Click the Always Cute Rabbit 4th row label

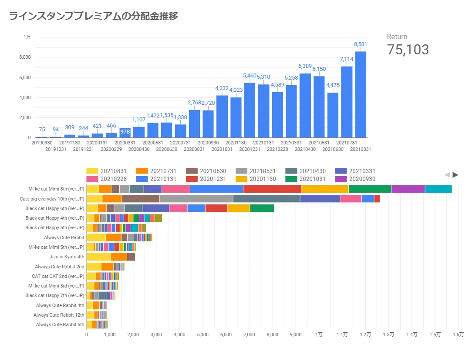click(x=60, y=305)
